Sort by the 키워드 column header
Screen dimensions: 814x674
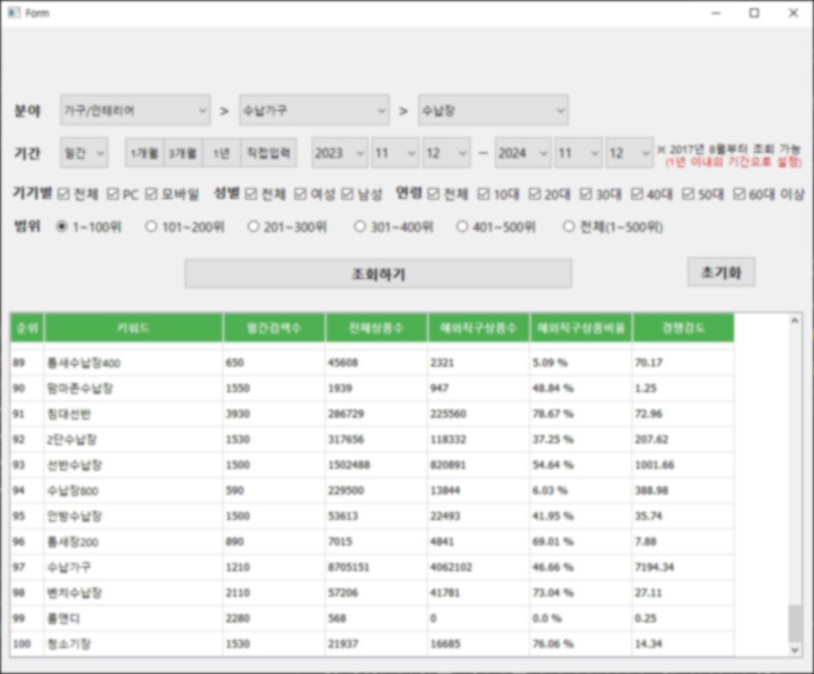134,327
